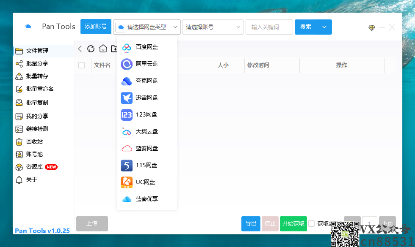Toggle the 获取 checkbox near 开始获取
This screenshot has width=415, height=247.
click(x=312, y=223)
